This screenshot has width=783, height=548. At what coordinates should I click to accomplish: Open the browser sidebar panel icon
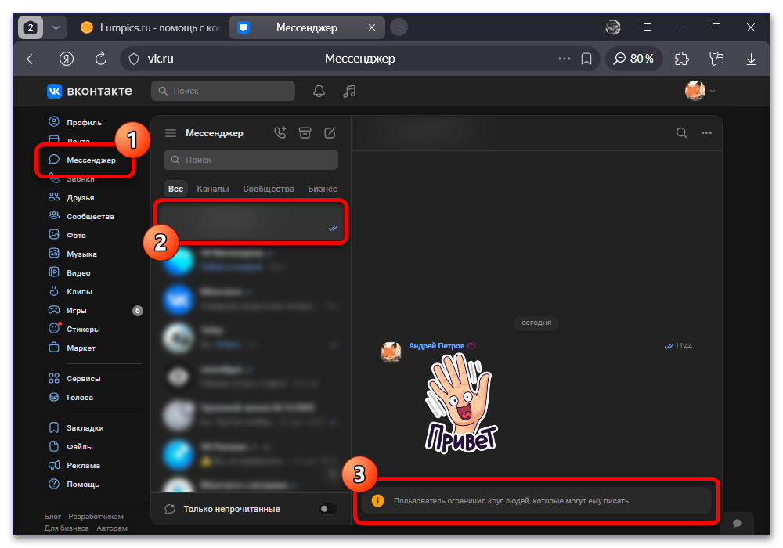tap(716, 59)
